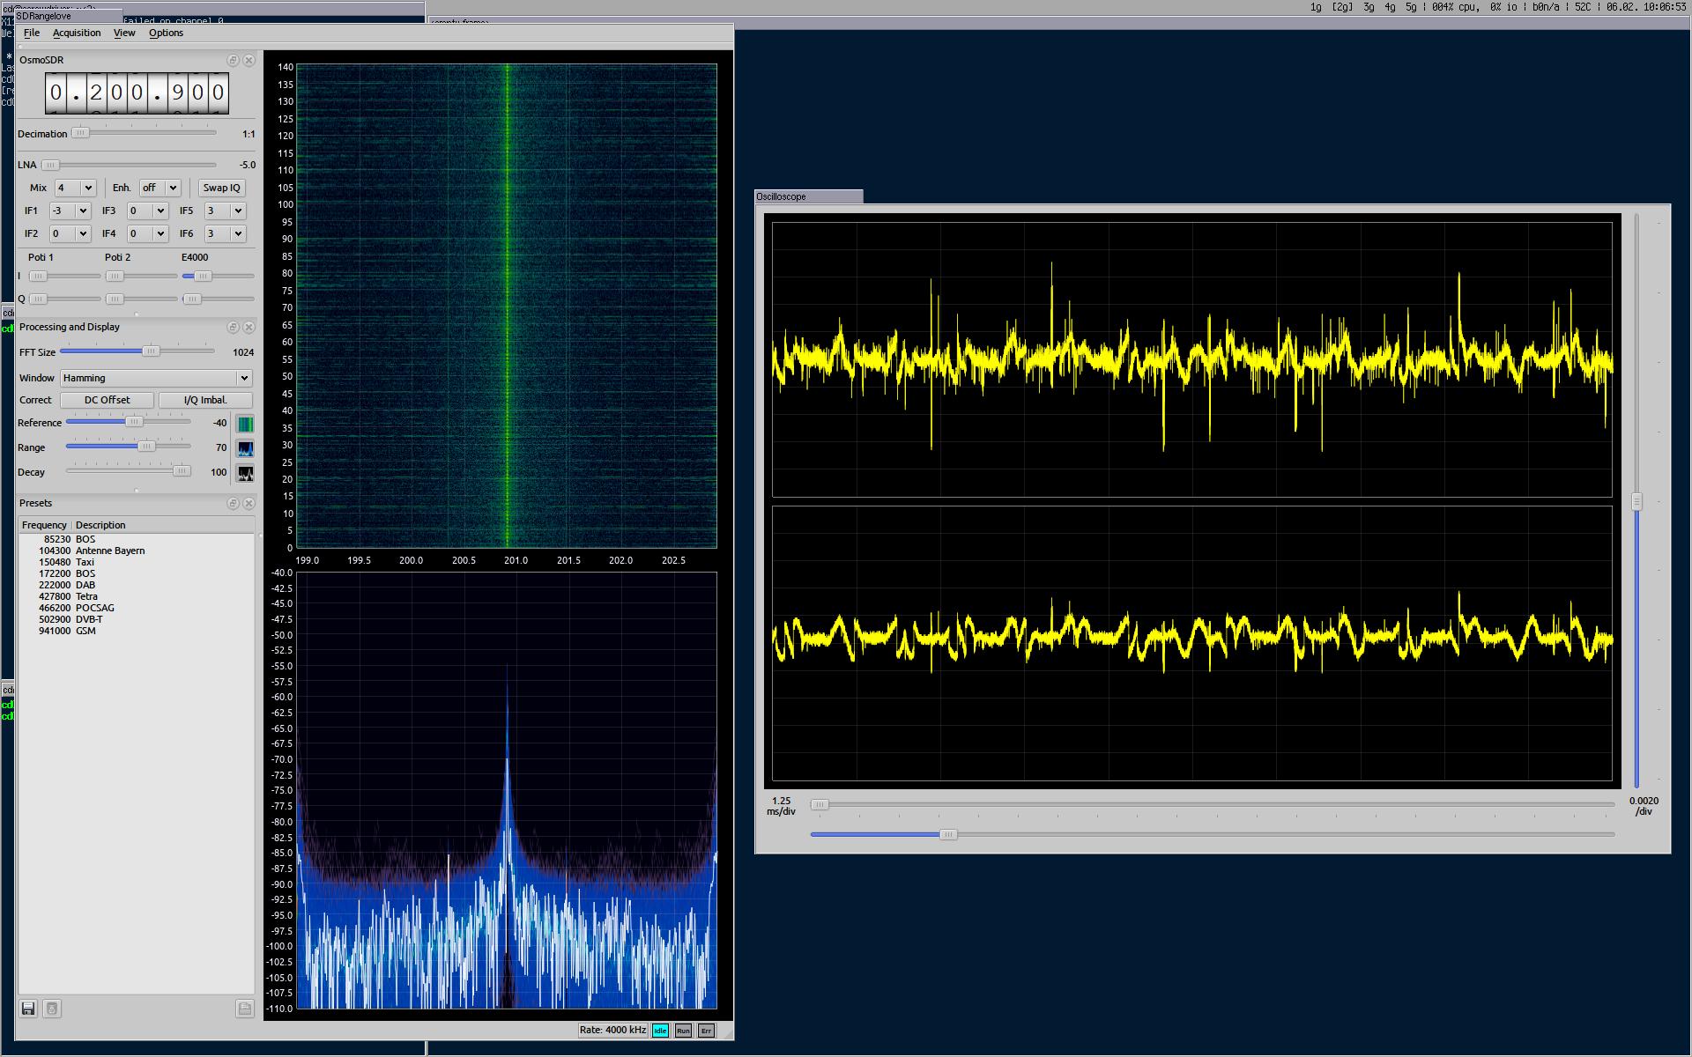Viewport: 1692px width, 1057px height.
Task: Switch to the Oscilloscope window tab
Action: [x=809, y=196]
